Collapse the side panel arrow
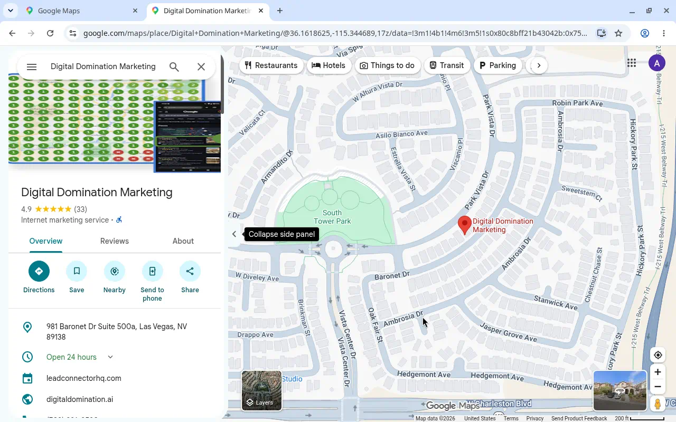Screen dimensions: 676x422 (x=234, y=234)
